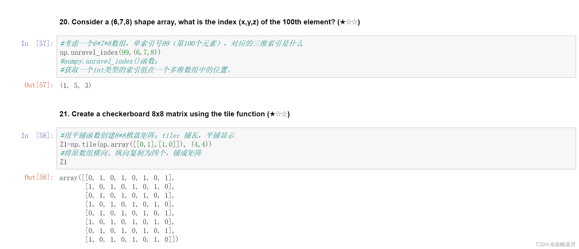This screenshot has width=579, height=249.
Task: Click the output value (1, 5, 3)
Action: tap(76, 85)
